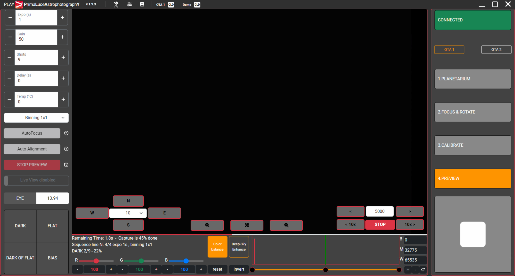
Task: Click the EYE value field 13.94
Action: 53,198
